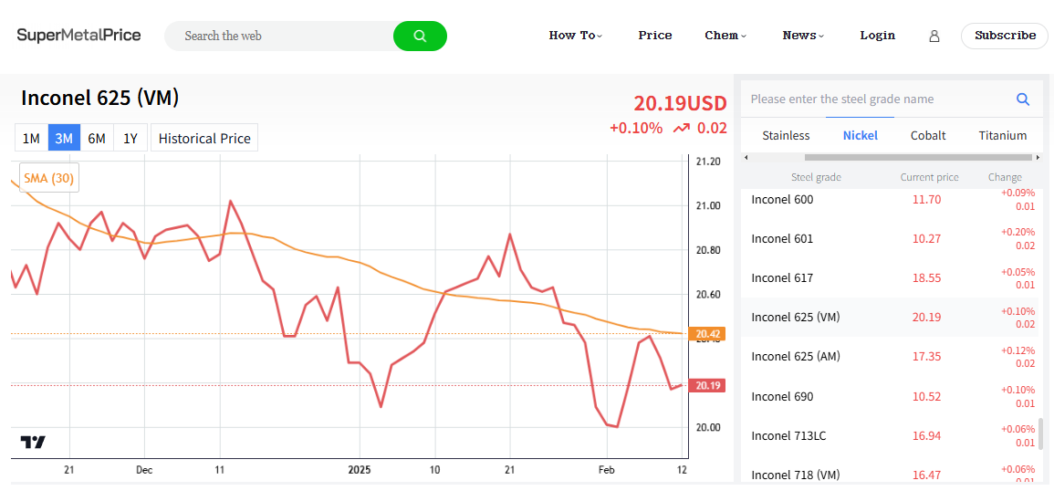Expand the News dropdown menu
This screenshot has height=491, width=1054.
coord(803,36)
